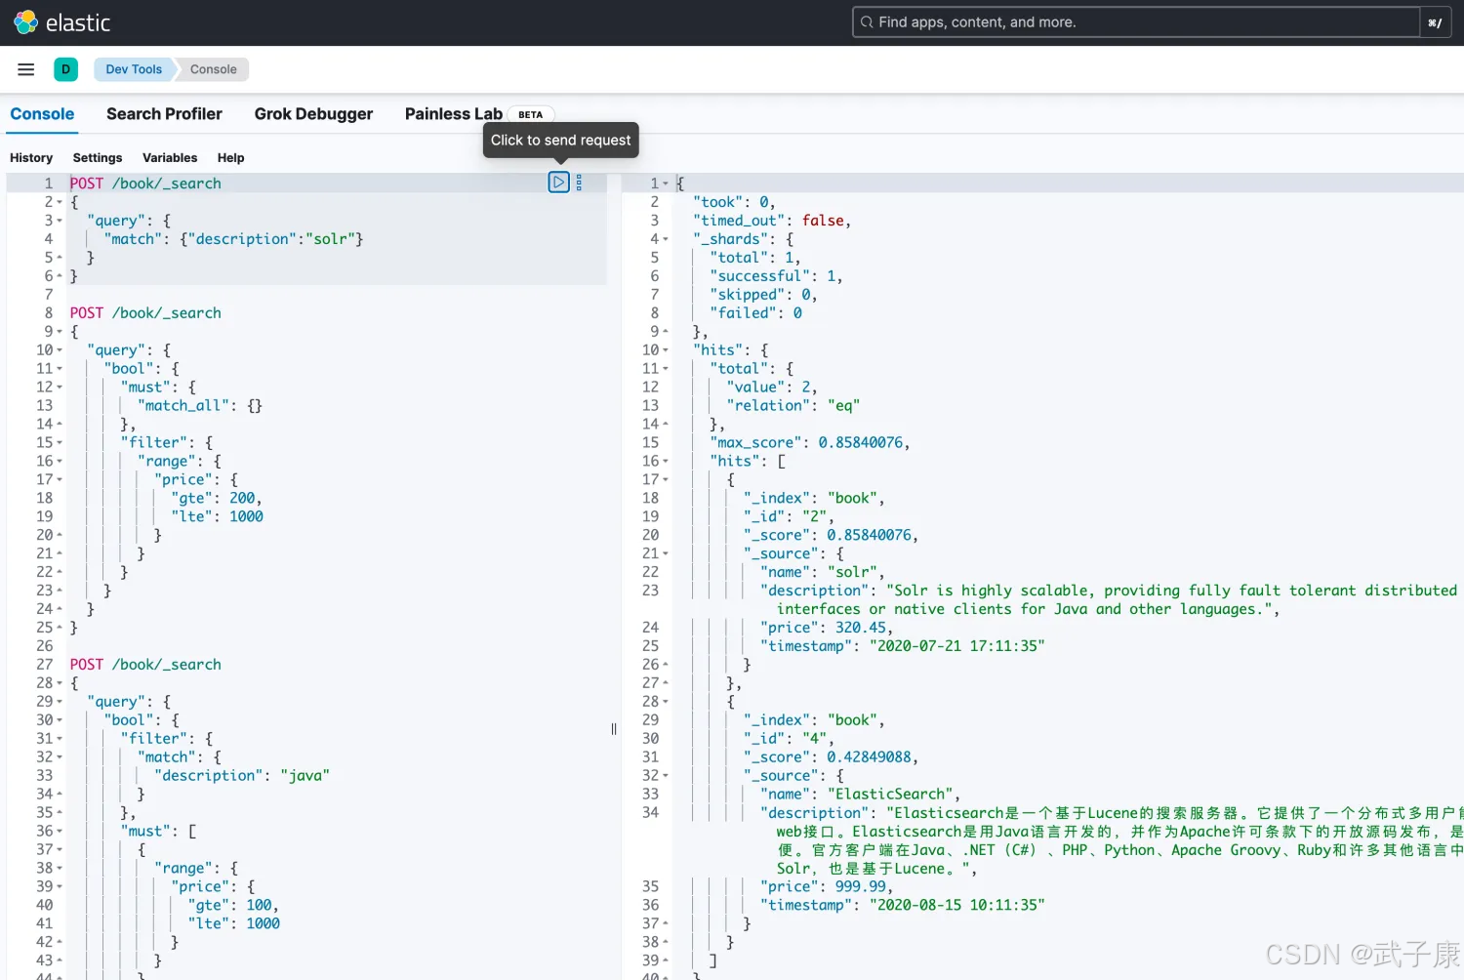Screen dimensions: 1464x980
Task: Click the Dev Tools breadcrumb link
Action: (x=134, y=69)
